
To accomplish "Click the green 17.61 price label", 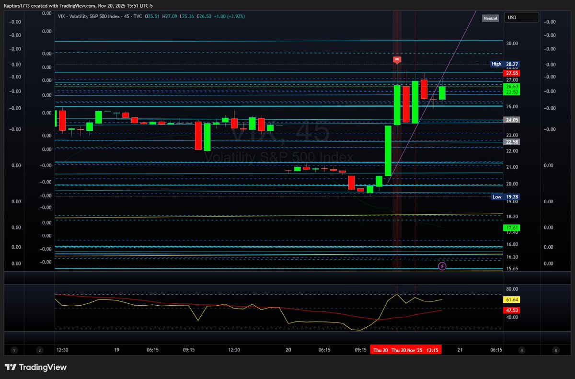I will (512, 227).
